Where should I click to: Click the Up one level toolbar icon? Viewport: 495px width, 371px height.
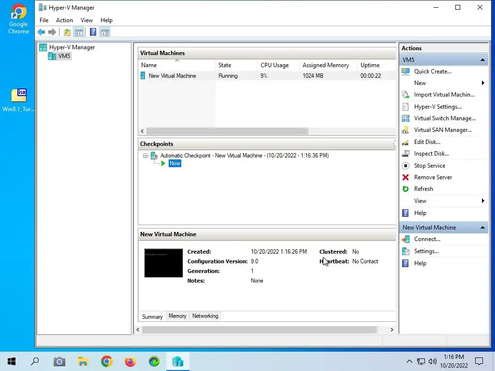tap(67, 32)
